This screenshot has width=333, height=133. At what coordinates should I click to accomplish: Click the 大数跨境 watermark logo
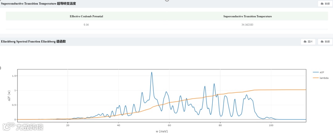[x=23, y=127]
